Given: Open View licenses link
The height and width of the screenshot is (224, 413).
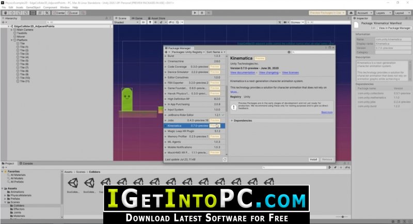Looking at the screenshot, I should point(290,72).
